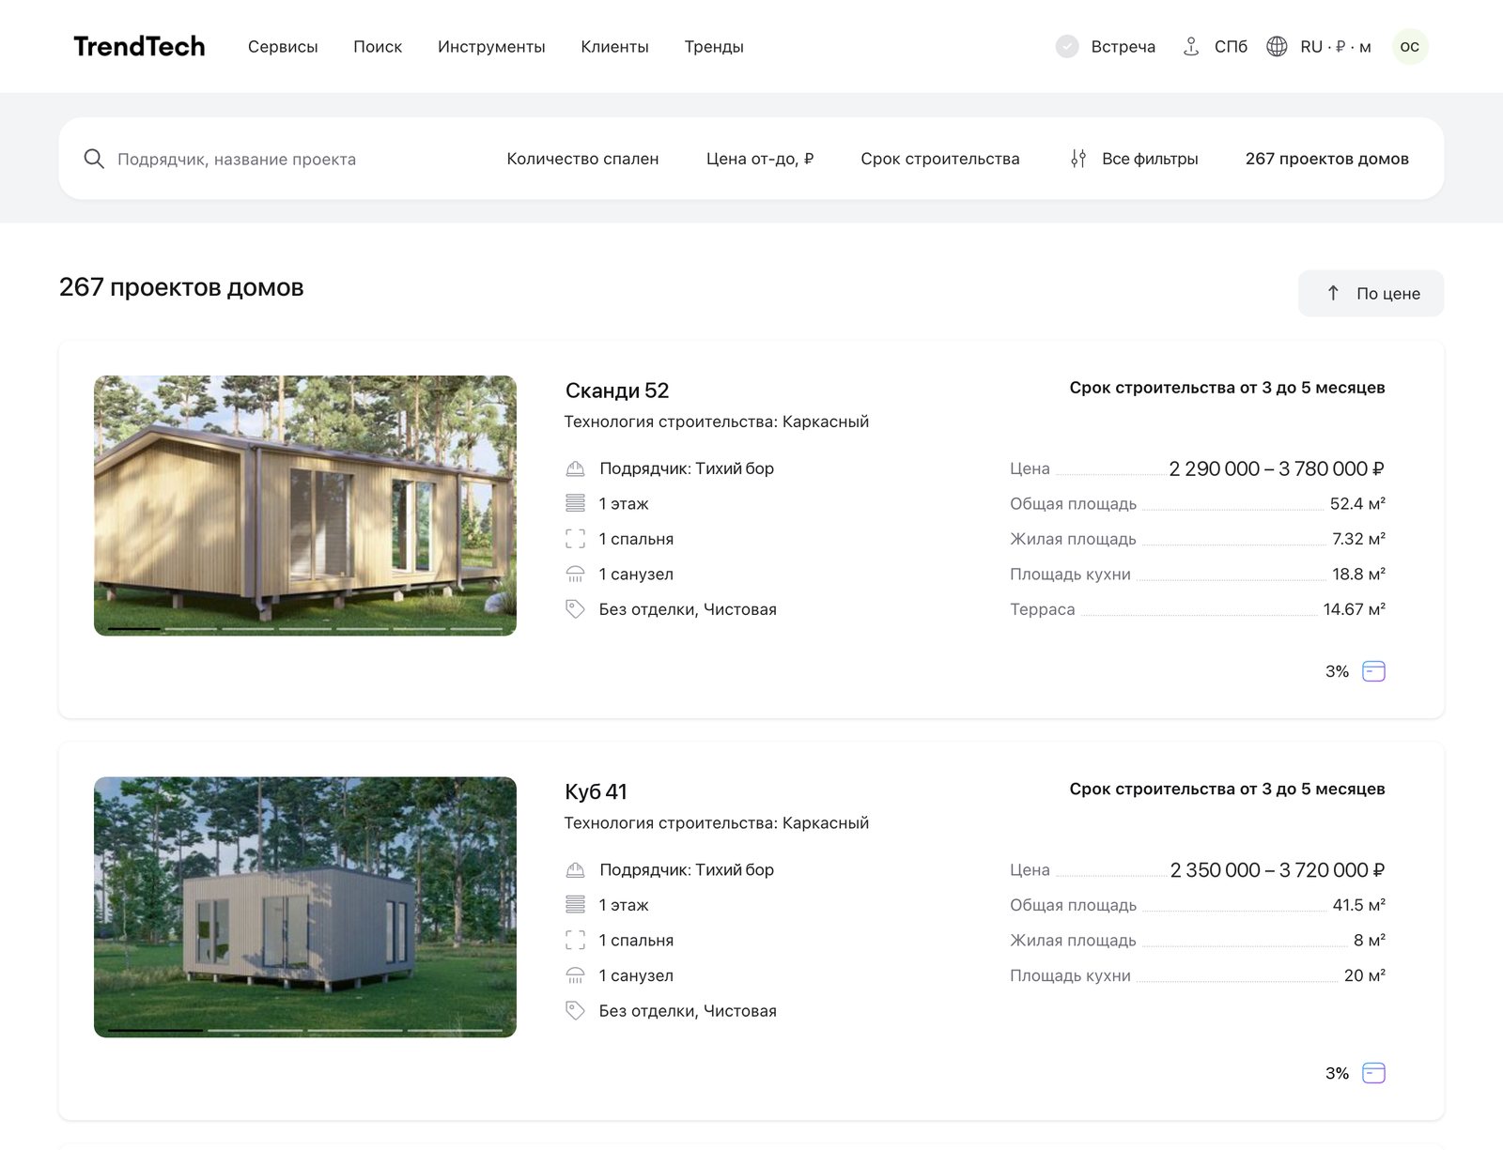The height and width of the screenshot is (1150, 1503).
Task: Click the TrendTech logo
Action: [139, 46]
